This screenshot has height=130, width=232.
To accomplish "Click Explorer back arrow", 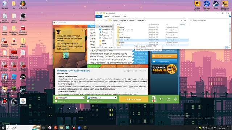I will pos(98,20).
